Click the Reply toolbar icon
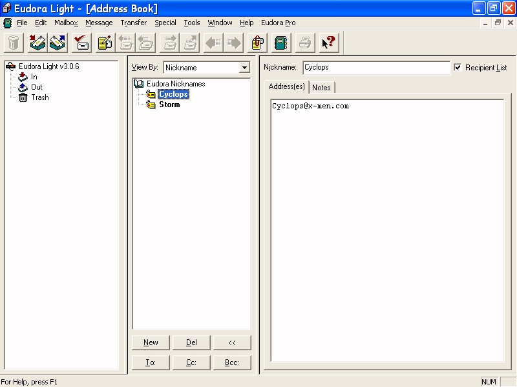 pos(125,43)
